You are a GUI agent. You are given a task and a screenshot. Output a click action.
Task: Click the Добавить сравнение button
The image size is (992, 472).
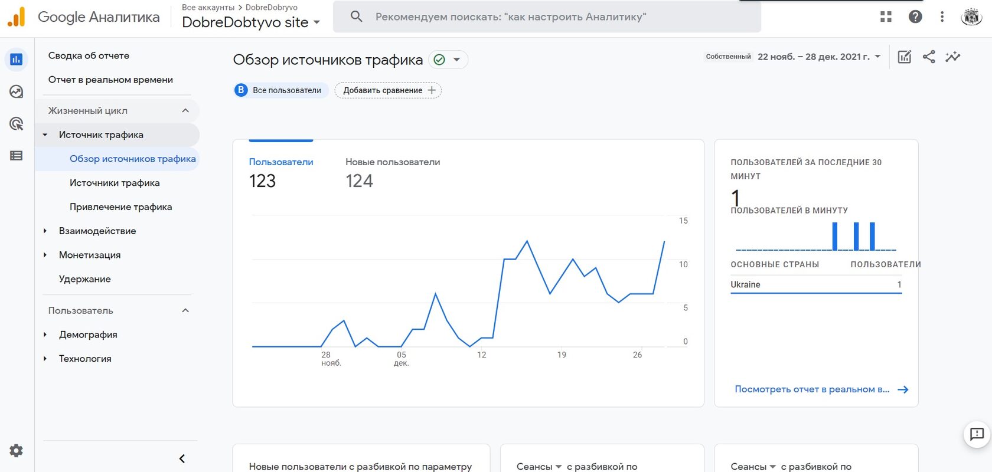point(388,90)
